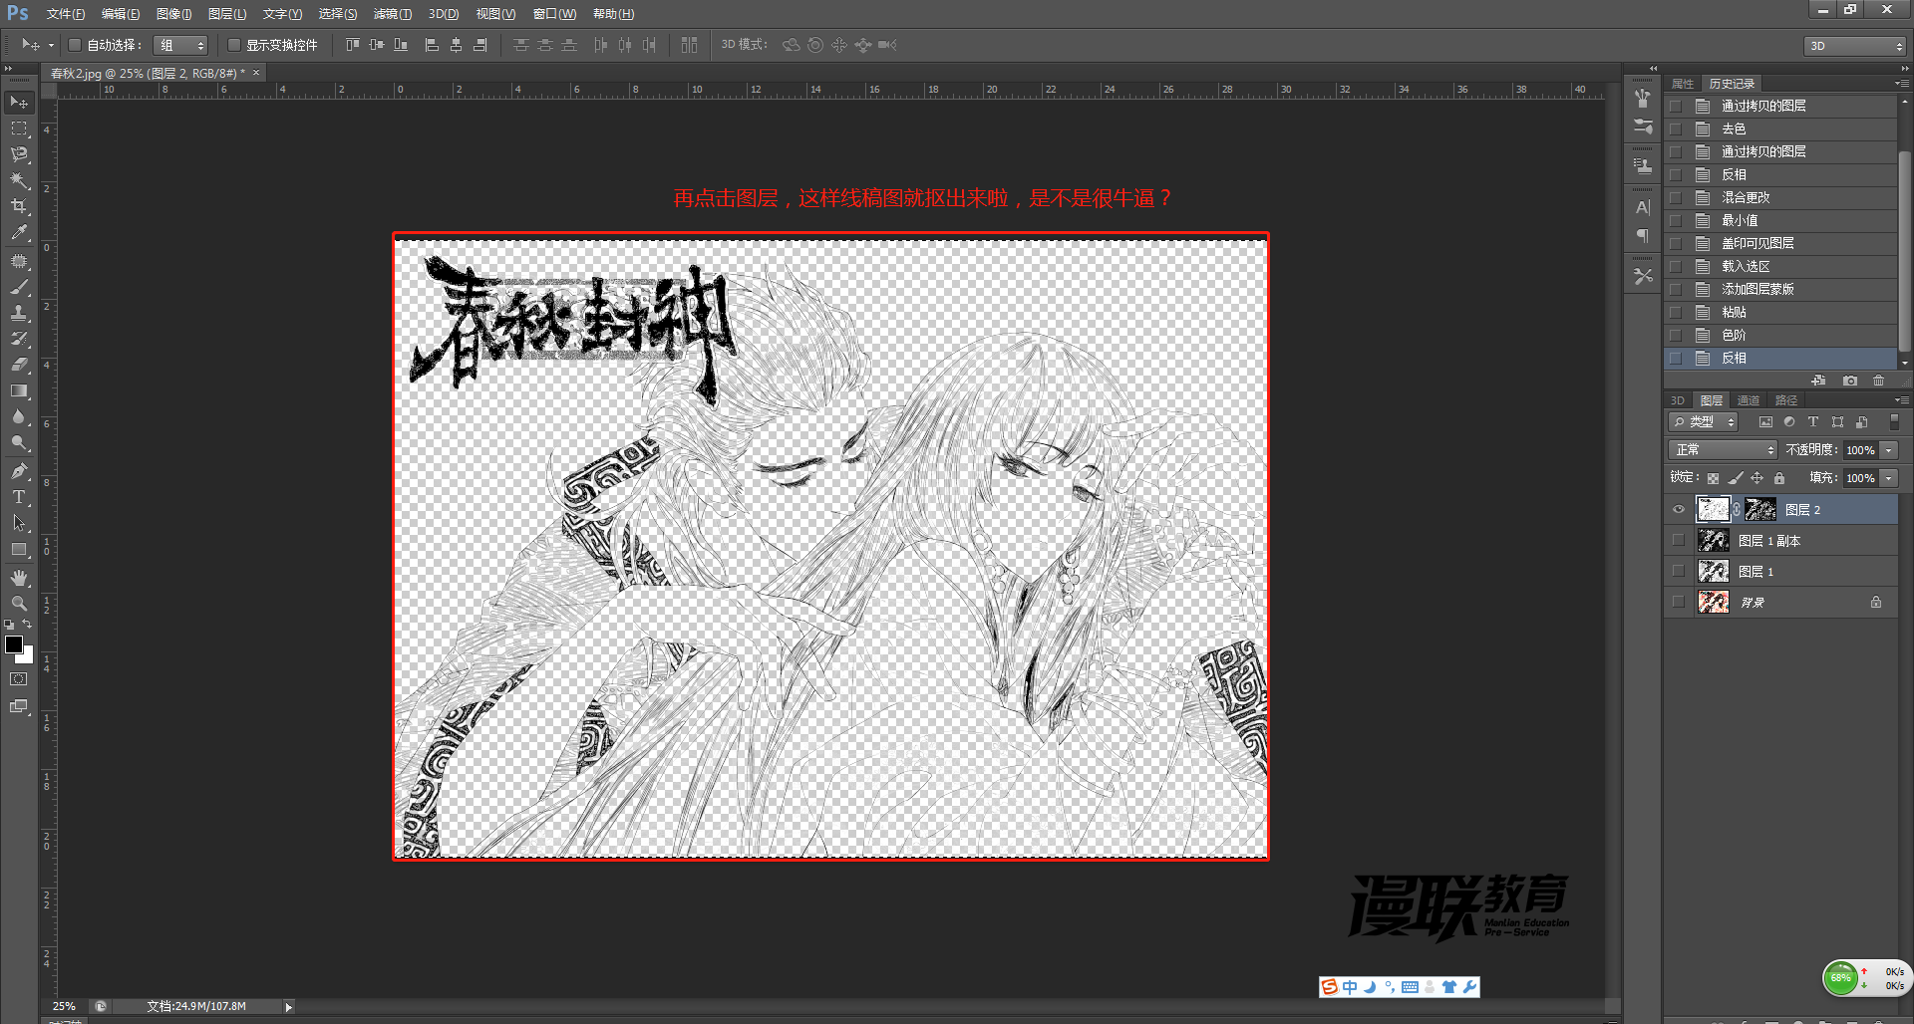Select the Rectangular Marquee tool
Image resolution: width=1914 pixels, height=1024 pixels.
coord(19,128)
